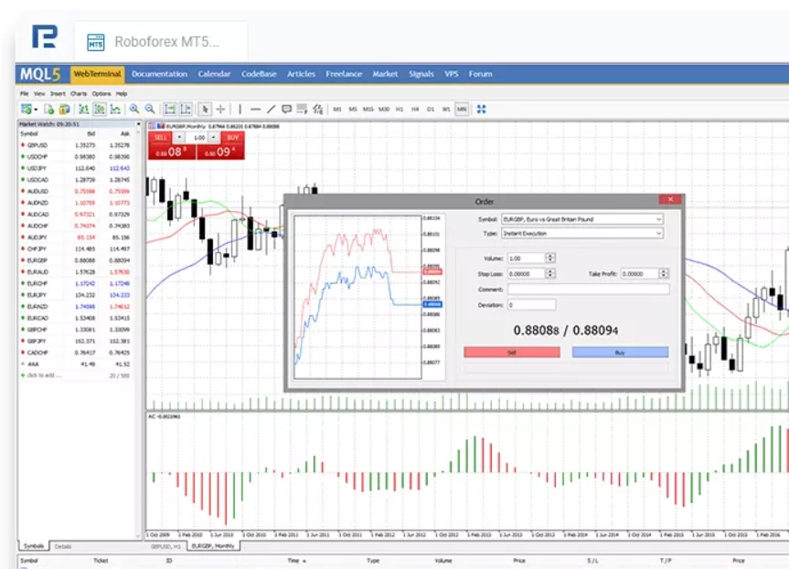Viewport: 789px width, 569px height.
Task: Zoom in on the chart
Action: [134, 109]
